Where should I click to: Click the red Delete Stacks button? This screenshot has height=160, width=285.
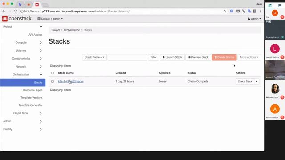pyautogui.click(x=224, y=57)
